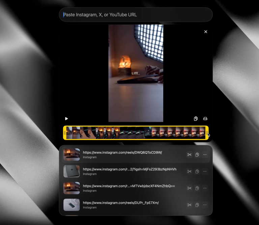Click the Instagram label under the DUPr_FpE7Xm link
The height and width of the screenshot is (225, 259).
pos(90,207)
